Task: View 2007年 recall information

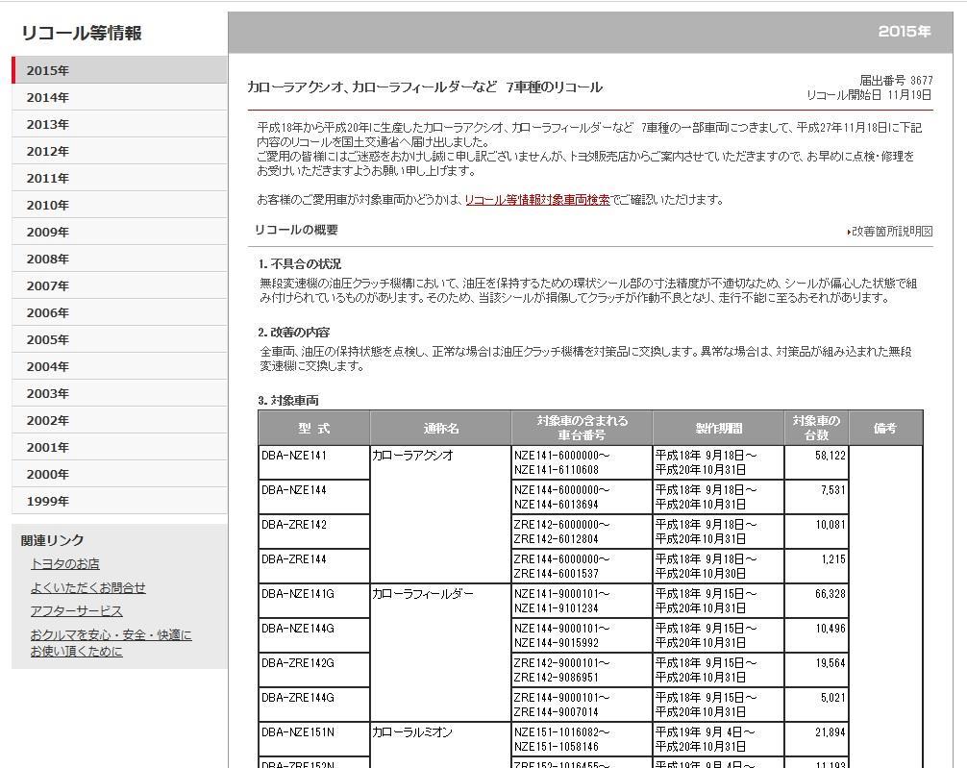Action: pos(119,285)
